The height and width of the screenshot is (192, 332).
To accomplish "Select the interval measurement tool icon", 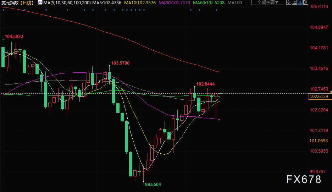I will coord(294,2).
